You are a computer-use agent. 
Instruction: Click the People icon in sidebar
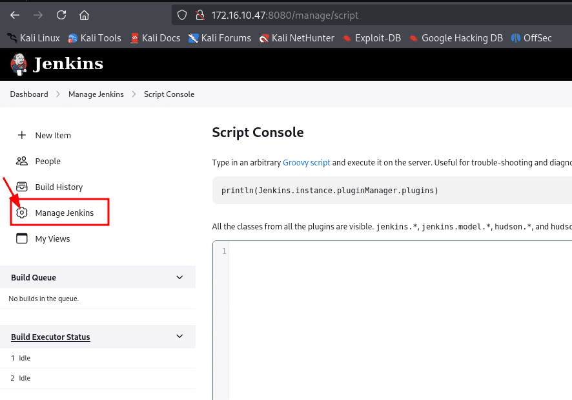click(22, 161)
